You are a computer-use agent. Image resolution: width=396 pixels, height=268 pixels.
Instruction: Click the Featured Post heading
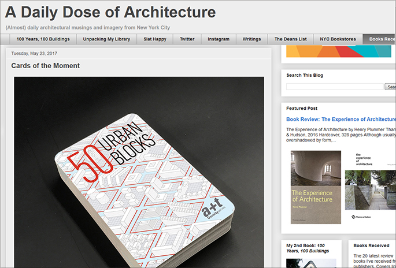click(x=302, y=108)
